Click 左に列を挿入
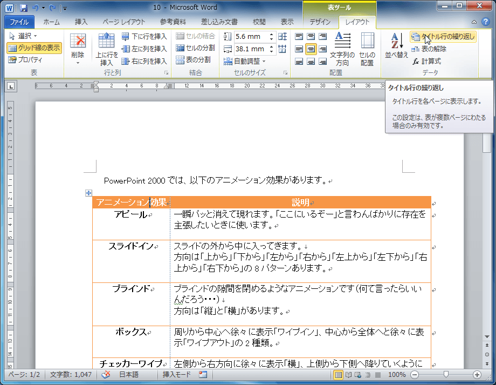 [x=144, y=49]
